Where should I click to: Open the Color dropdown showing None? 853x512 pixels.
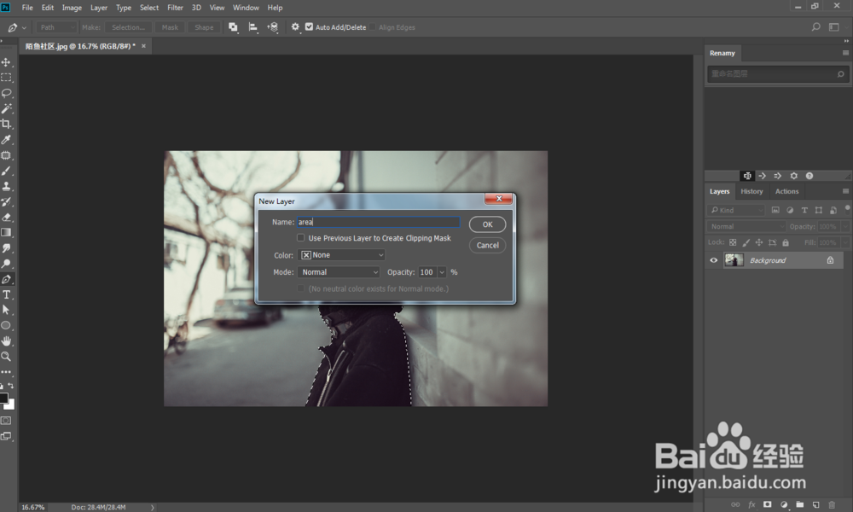pyautogui.click(x=342, y=254)
